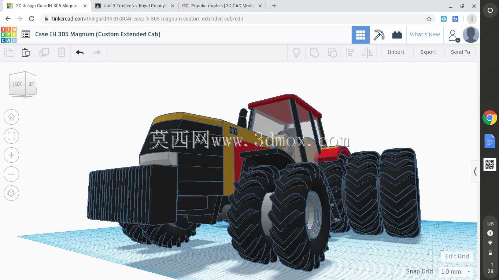Viewport: 499px width, 280px height.
Task: Click the Edit Grid button
Action: click(457, 256)
